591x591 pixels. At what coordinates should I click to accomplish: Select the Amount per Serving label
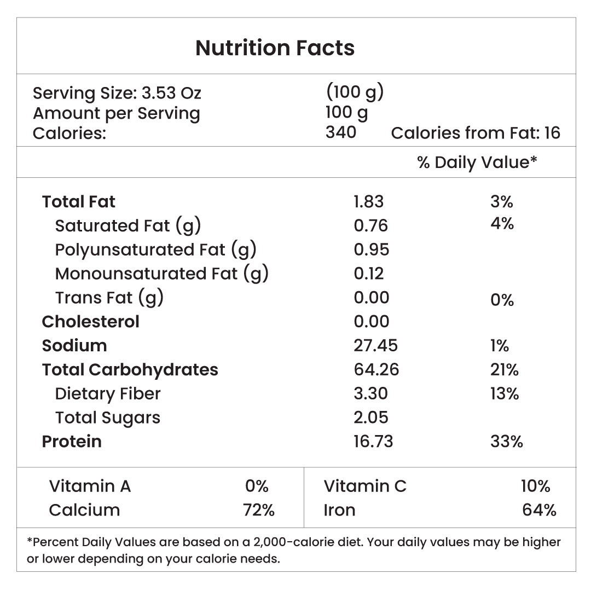click(x=117, y=113)
